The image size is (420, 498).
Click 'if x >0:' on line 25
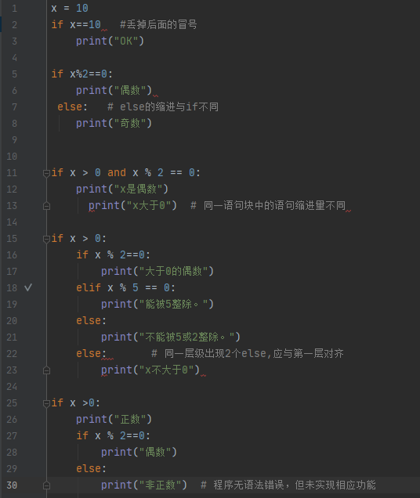[76, 402]
